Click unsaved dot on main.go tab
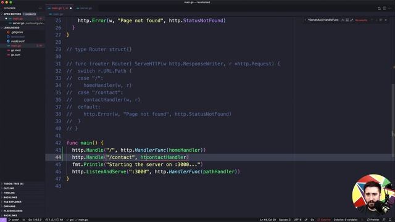This screenshot has width=395, height=222. (x=70, y=8)
